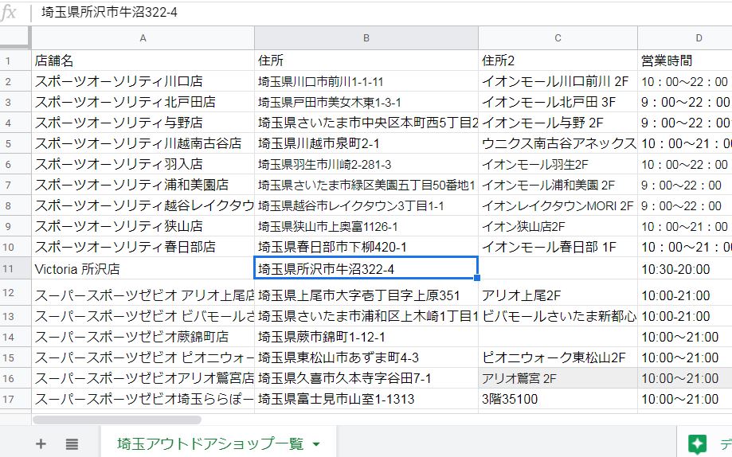Image resolution: width=732 pixels, height=457 pixels.
Task: Click the horizontal scrollbar thumb
Action: (117, 420)
